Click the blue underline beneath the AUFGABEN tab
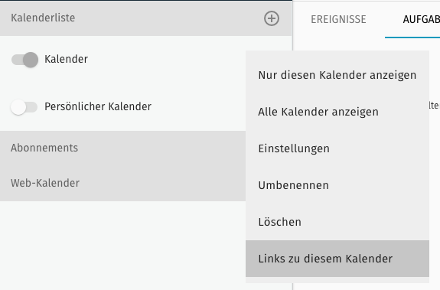This screenshot has height=290, width=440. pyautogui.click(x=412, y=37)
